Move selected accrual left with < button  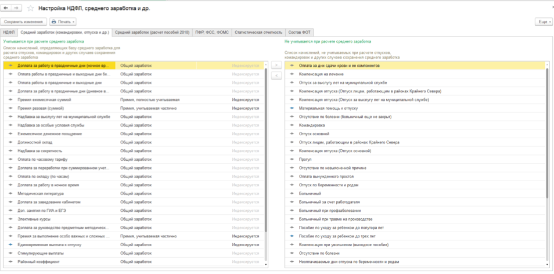click(276, 75)
